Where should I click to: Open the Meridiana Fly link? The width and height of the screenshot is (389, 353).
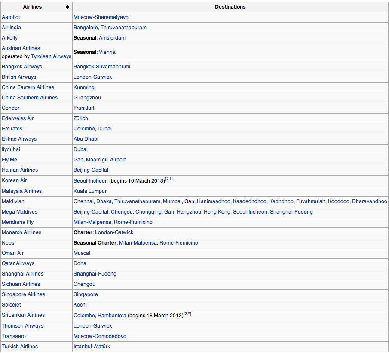point(18,222)
